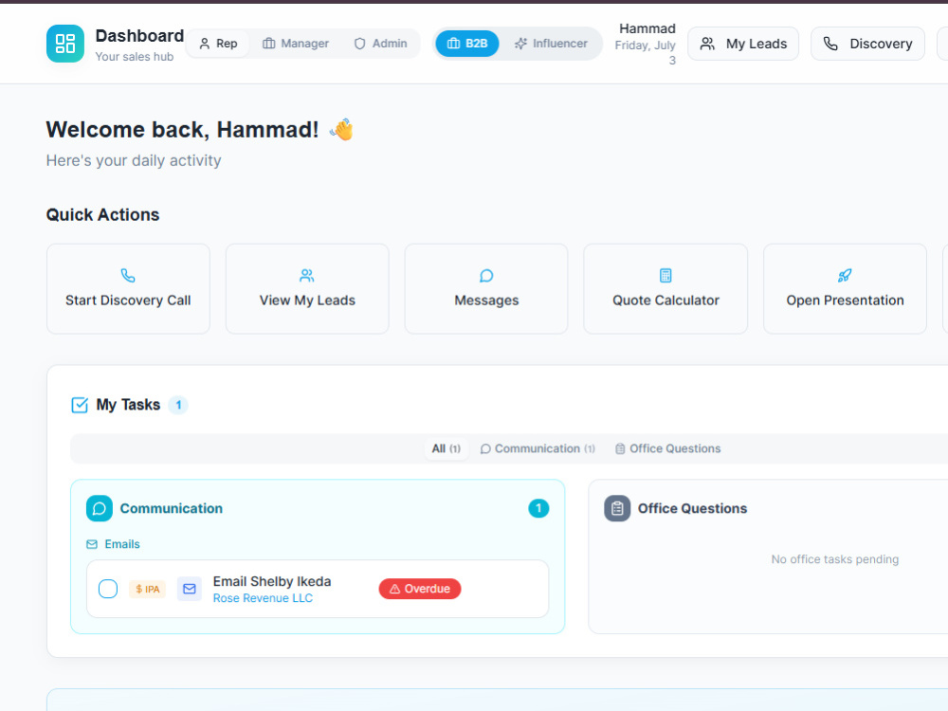The height and width of the screenshot is (711, 948).
Task: Click the rocket icon above Open Presentation
Action: pos(845,276)
